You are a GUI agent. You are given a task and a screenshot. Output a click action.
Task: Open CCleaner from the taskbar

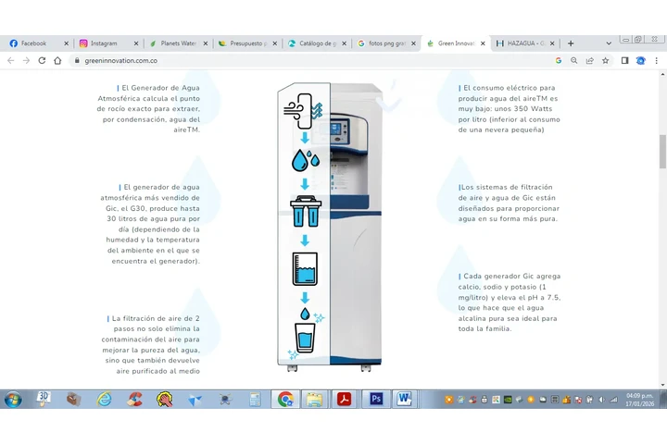pyautogui.click(x=134, y=400)
